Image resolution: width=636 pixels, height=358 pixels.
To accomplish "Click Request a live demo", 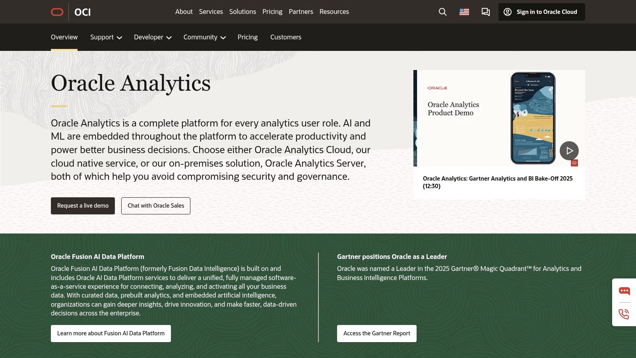I will (x=82, y=206).
